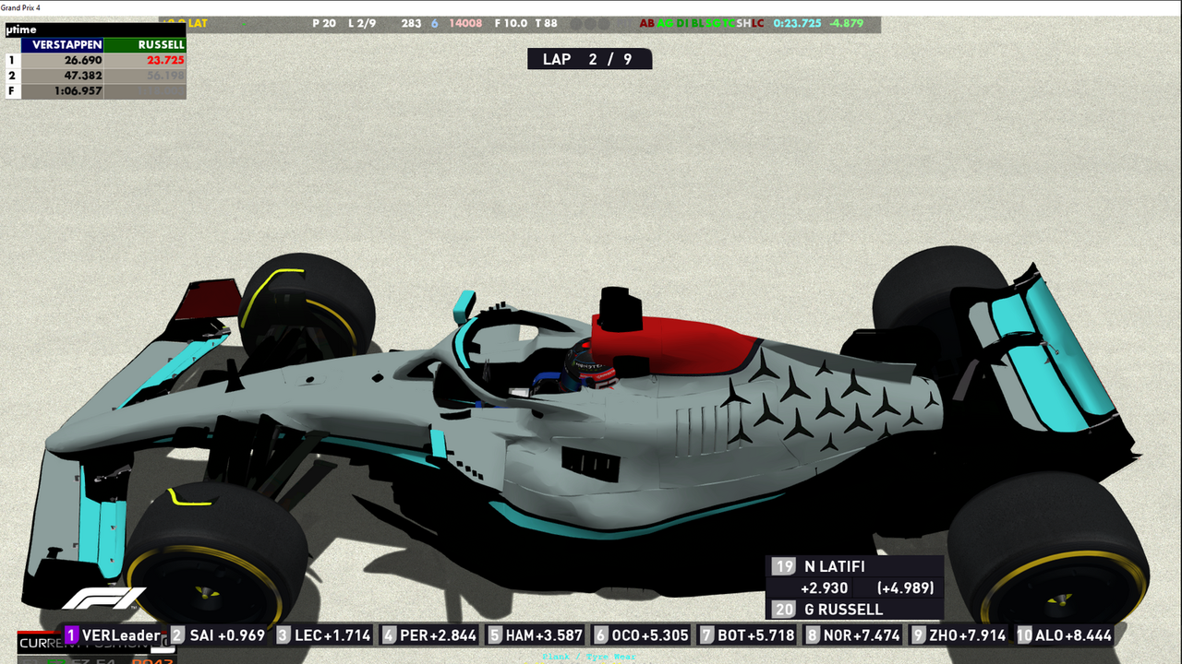The image size is (1182, 664).
Task: Click the T 88 readout
Action: 546,23
